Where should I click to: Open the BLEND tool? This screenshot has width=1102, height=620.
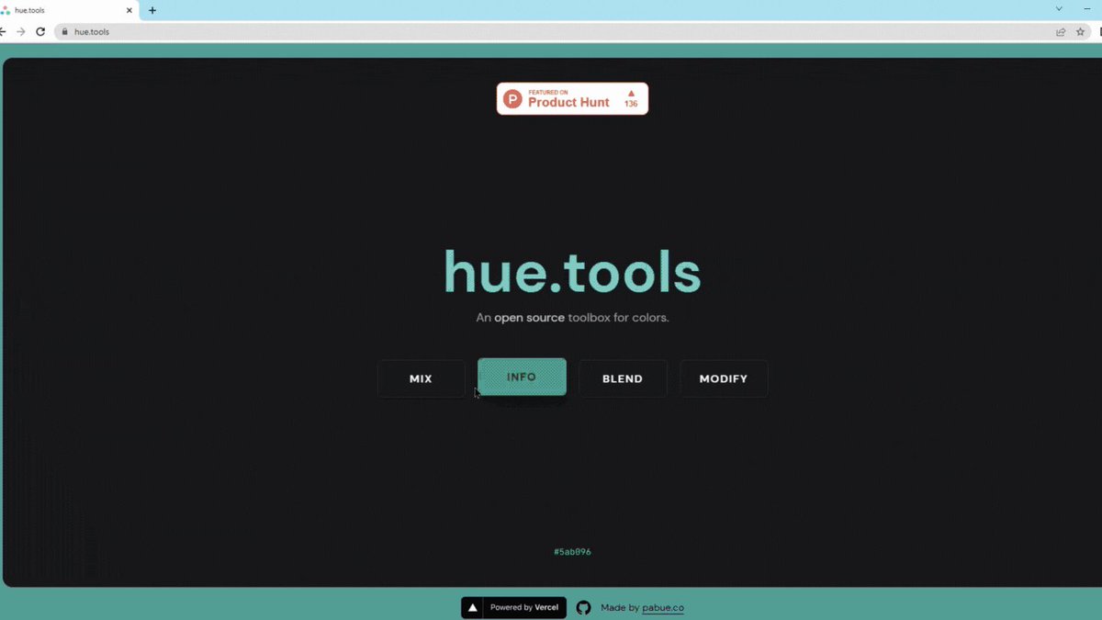point(623,378)
